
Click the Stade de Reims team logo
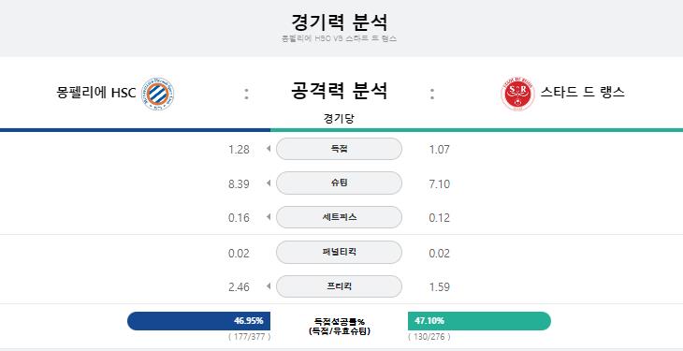pyautogui.click(x=517, y=94)
